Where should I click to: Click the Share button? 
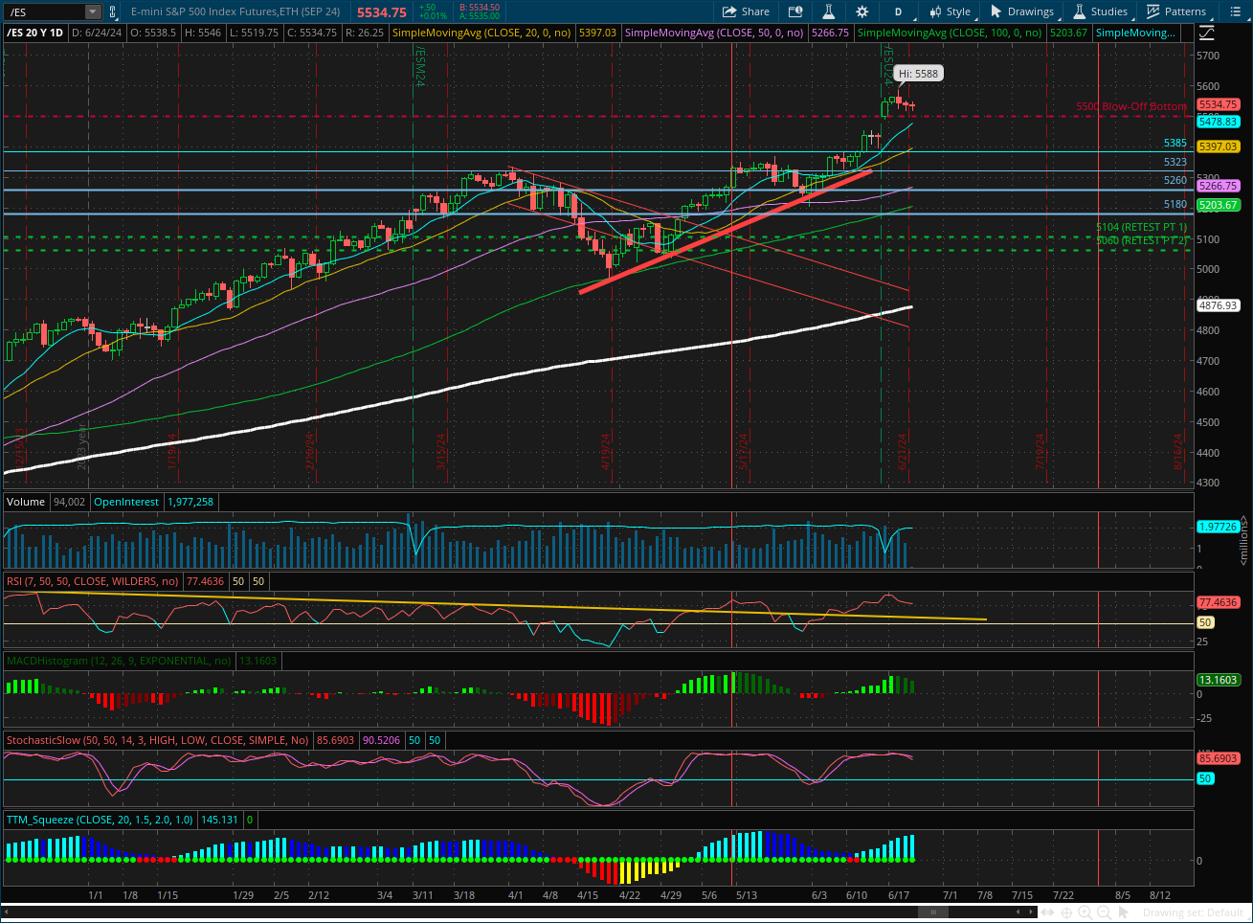click(x=746, y=11)
